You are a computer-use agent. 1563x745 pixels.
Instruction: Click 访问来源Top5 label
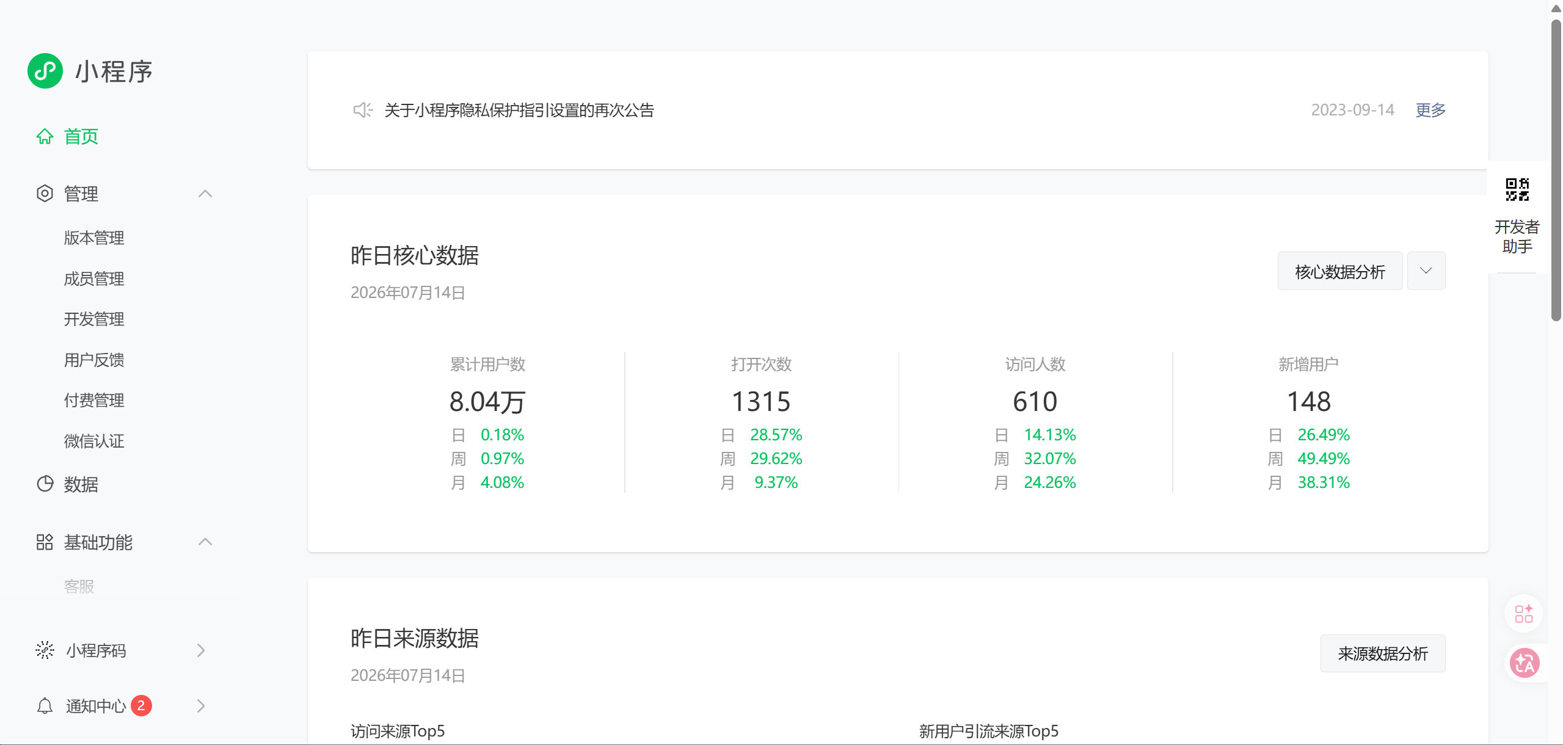click(x=398, y=731)
